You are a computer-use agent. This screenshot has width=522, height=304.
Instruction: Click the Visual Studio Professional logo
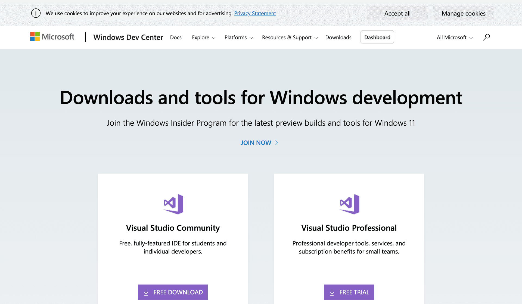click(x=349, y=204)
